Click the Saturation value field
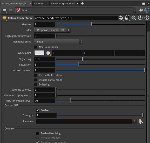 click(45, 65)
